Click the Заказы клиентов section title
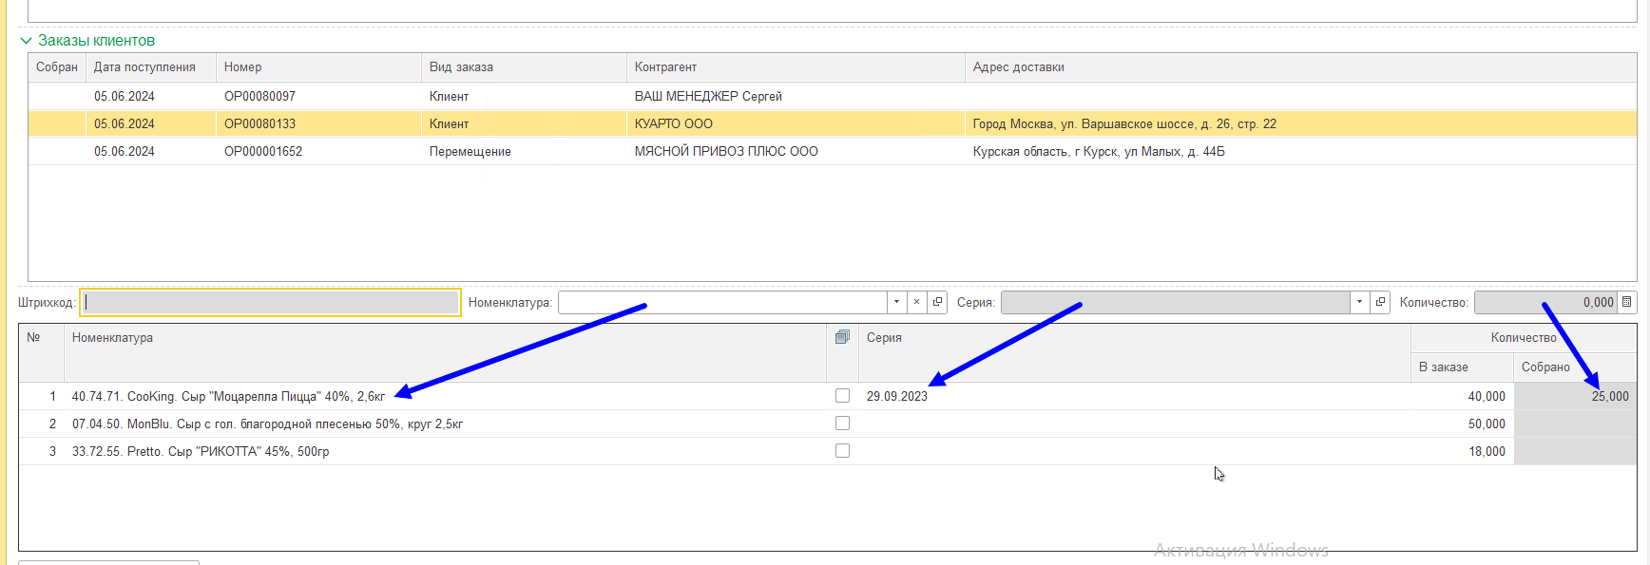This screenshot has width=1650, height=565. point(96,41)
